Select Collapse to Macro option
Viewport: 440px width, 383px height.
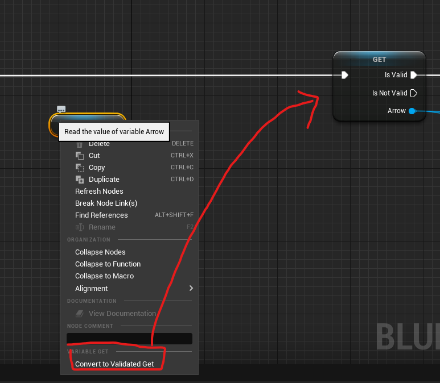129,276
